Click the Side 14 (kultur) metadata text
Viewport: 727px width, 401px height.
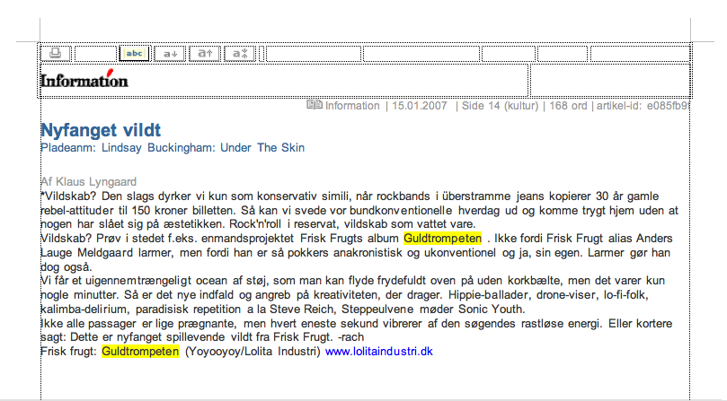tap(500, 106)
